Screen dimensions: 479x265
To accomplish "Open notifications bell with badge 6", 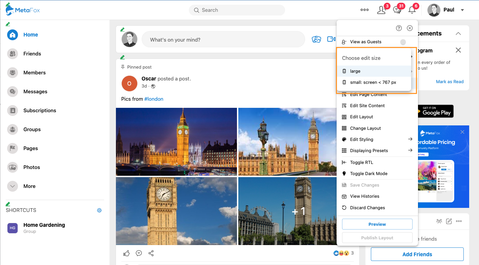I will pos(412,10).
